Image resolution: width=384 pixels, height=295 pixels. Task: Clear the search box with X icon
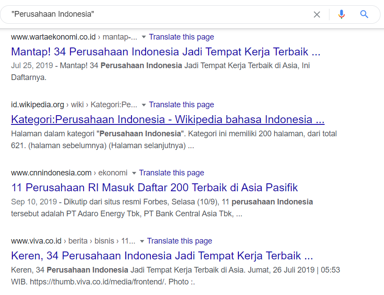pos(317,15)
